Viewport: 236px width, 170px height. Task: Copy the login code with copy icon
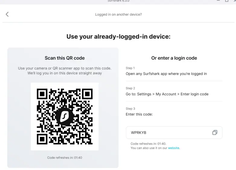(x=215, y=132)
